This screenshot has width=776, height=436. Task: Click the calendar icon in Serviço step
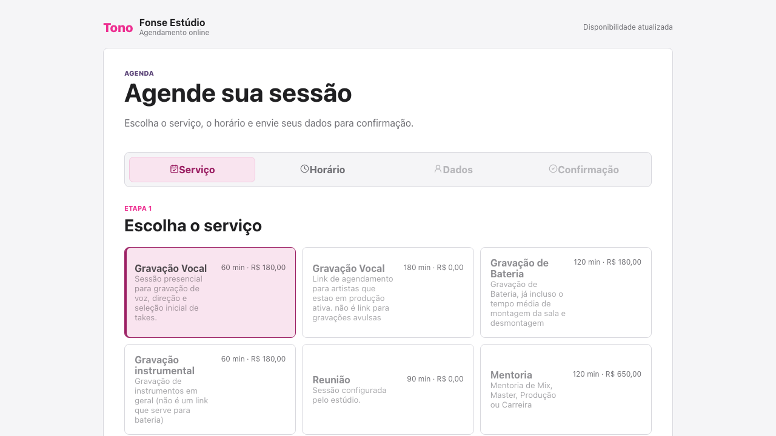pos(174,169)
